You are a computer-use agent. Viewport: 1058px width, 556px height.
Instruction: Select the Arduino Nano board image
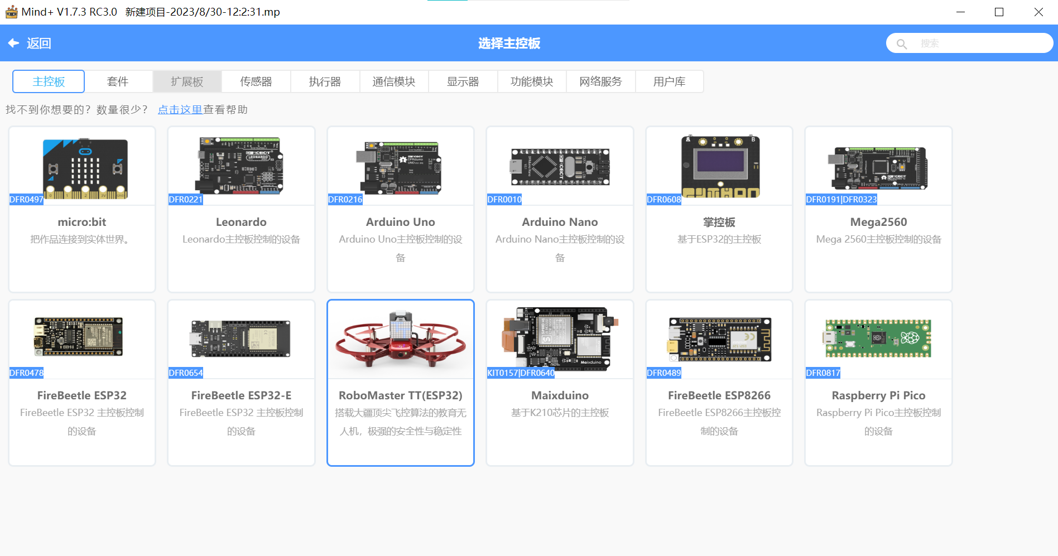point(560,167)
